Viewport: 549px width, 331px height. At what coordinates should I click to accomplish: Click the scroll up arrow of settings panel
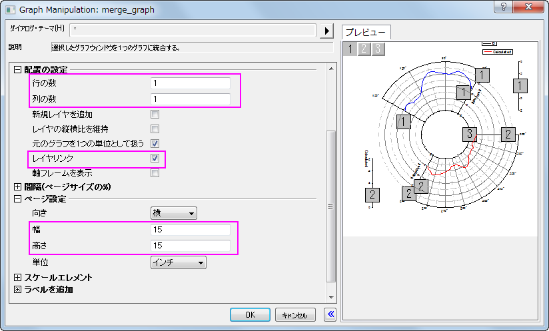(x=331, y=69)
